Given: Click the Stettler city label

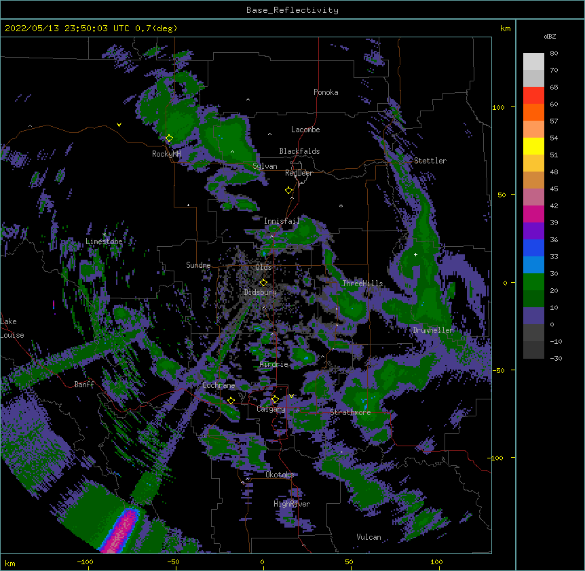Looking at the screenshot, I should coord(430,161).
